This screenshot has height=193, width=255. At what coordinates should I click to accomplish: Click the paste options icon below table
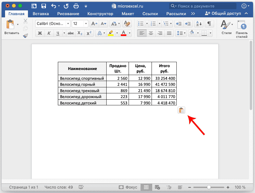coord(181,110)
